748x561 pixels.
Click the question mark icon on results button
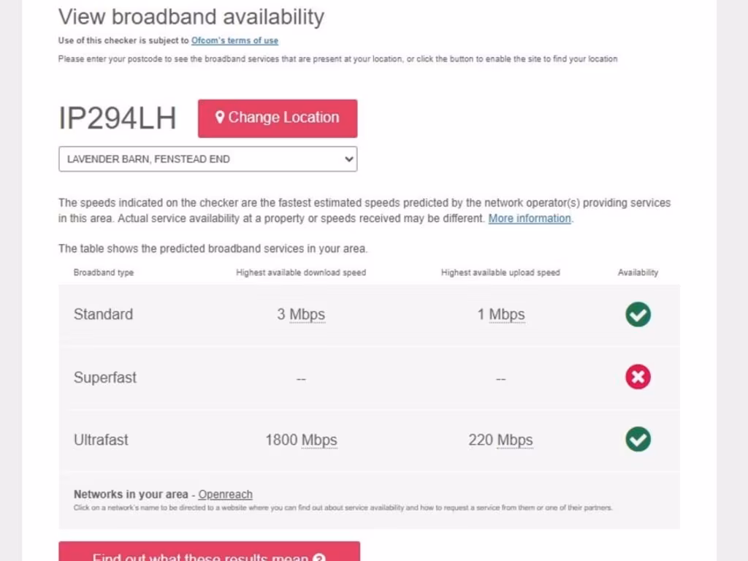(x=318, y=557)
